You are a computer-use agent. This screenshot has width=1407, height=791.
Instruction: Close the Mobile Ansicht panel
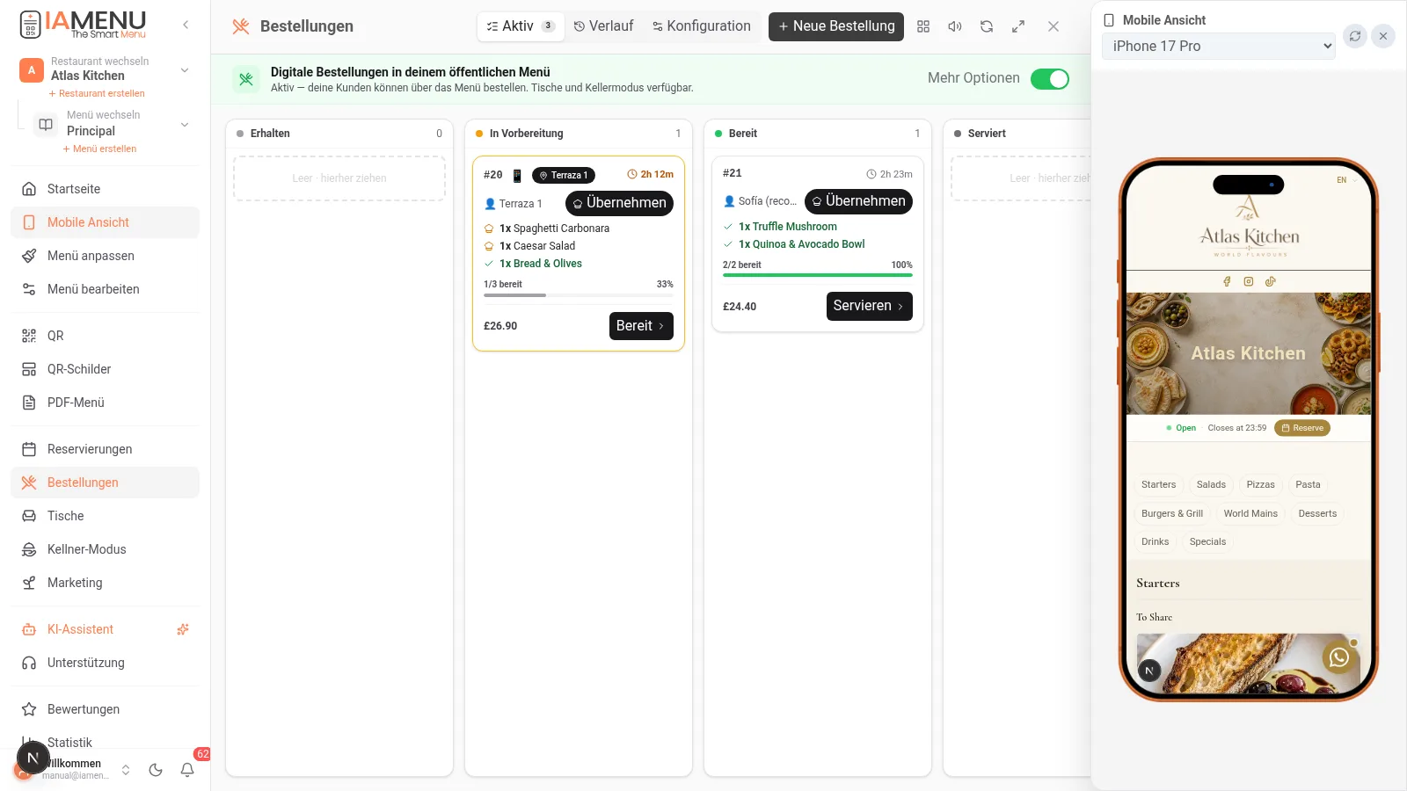[1383, 36]
